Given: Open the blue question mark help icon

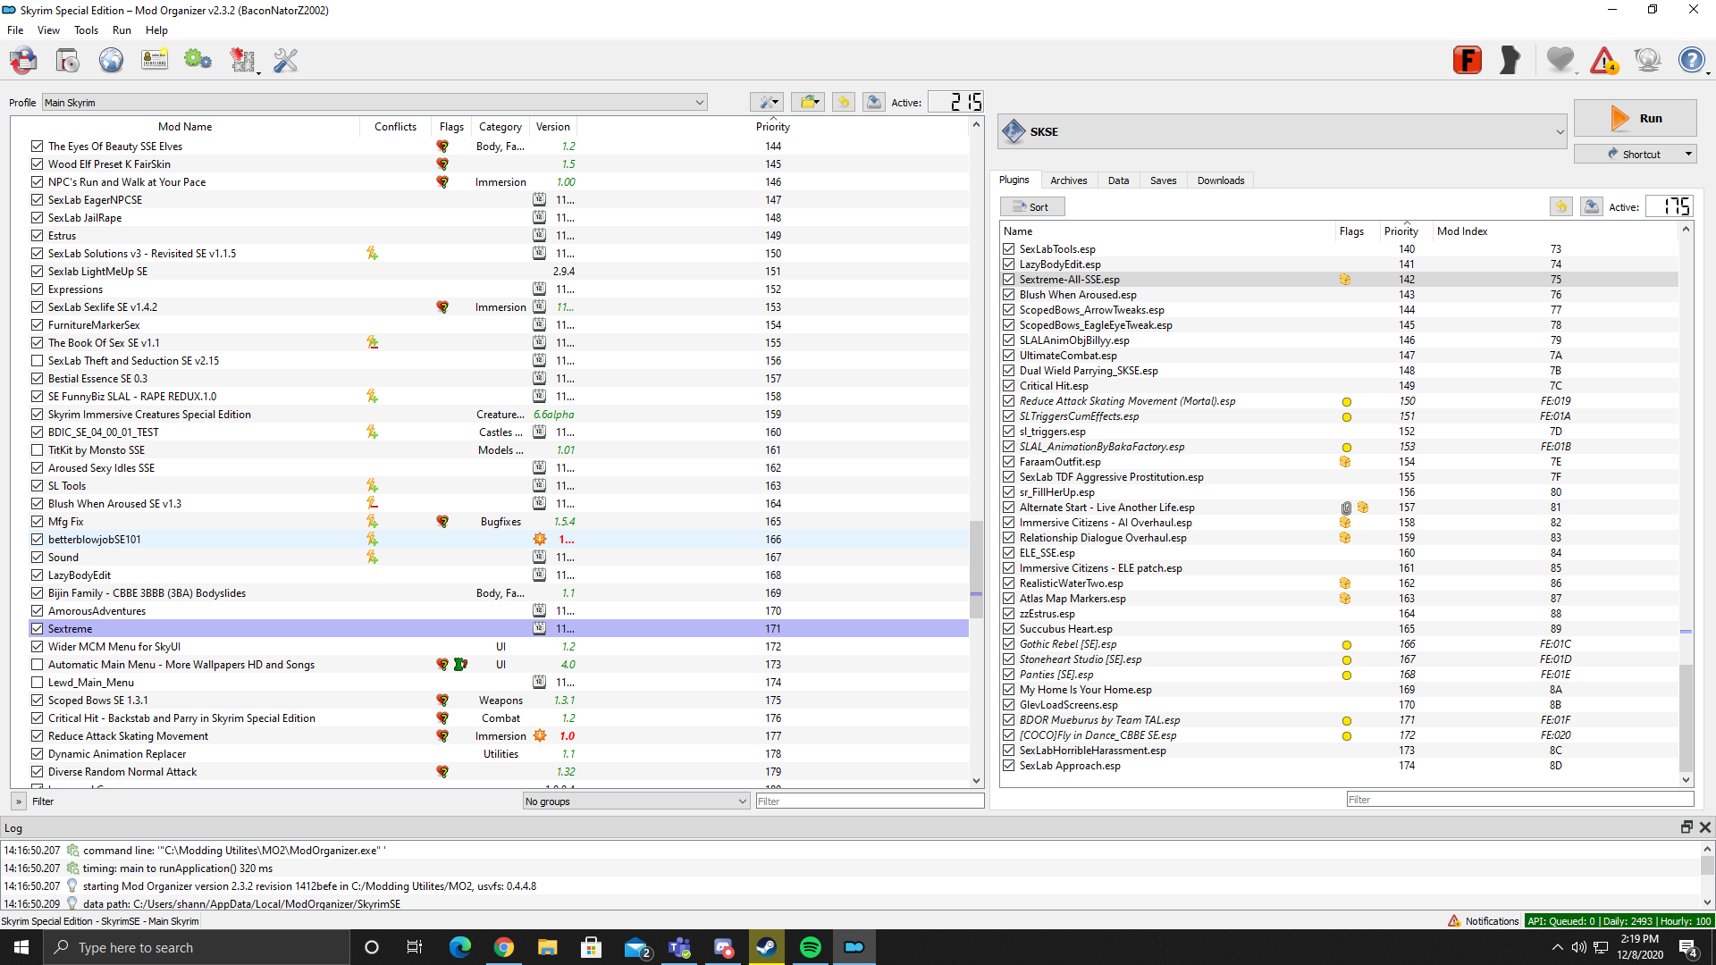Looking at the screenshot, I should pyautogui.click(x=1691, y=61).
